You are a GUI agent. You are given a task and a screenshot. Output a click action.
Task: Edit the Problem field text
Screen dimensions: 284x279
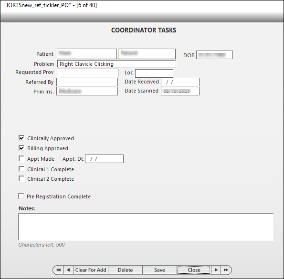point(116,64)
